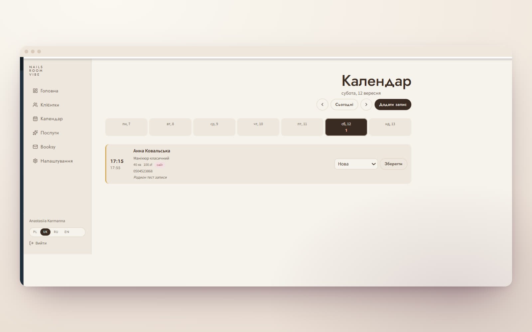Click the Головна dashboard grid icon
The image size is (532, 332).
point(35,91)
